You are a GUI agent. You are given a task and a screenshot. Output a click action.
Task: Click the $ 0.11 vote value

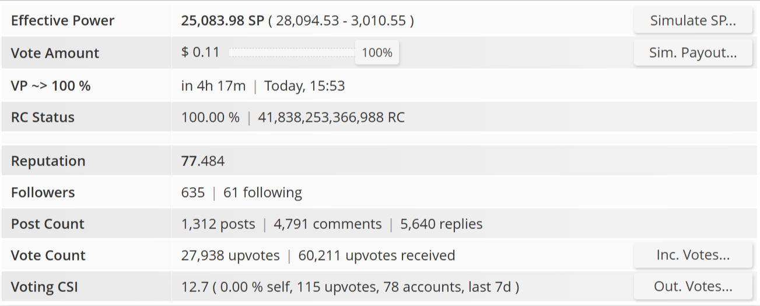click(200, 52)
